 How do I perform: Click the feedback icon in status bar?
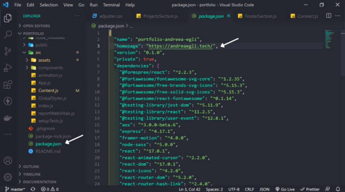click(328, 189)
